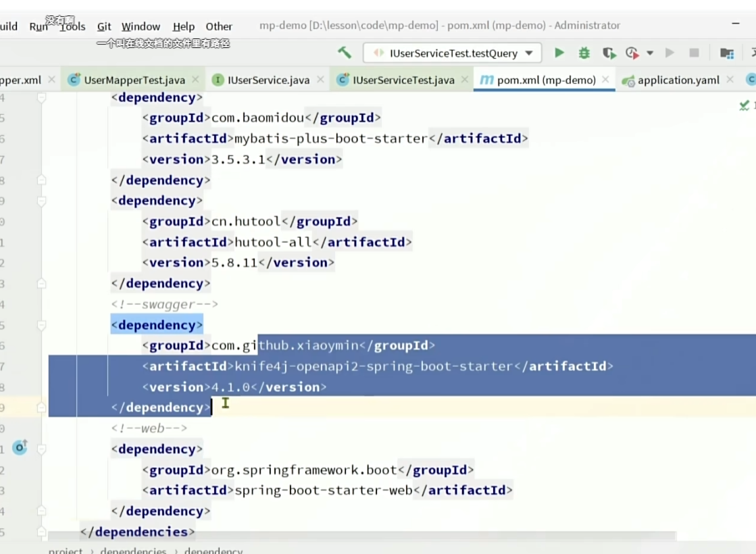Click the application.yaml Spring config icon
756x554 pixels.
click(628, 80)
